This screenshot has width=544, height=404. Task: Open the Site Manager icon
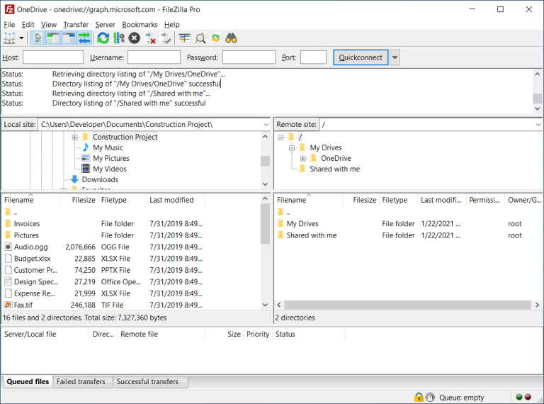[9, 38]
